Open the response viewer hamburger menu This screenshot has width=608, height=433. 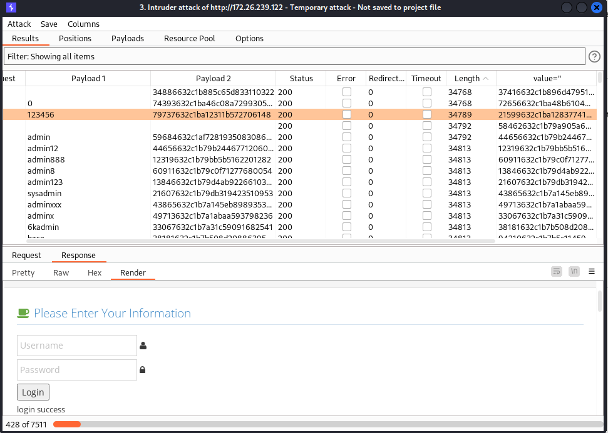[x=591, y=272]
